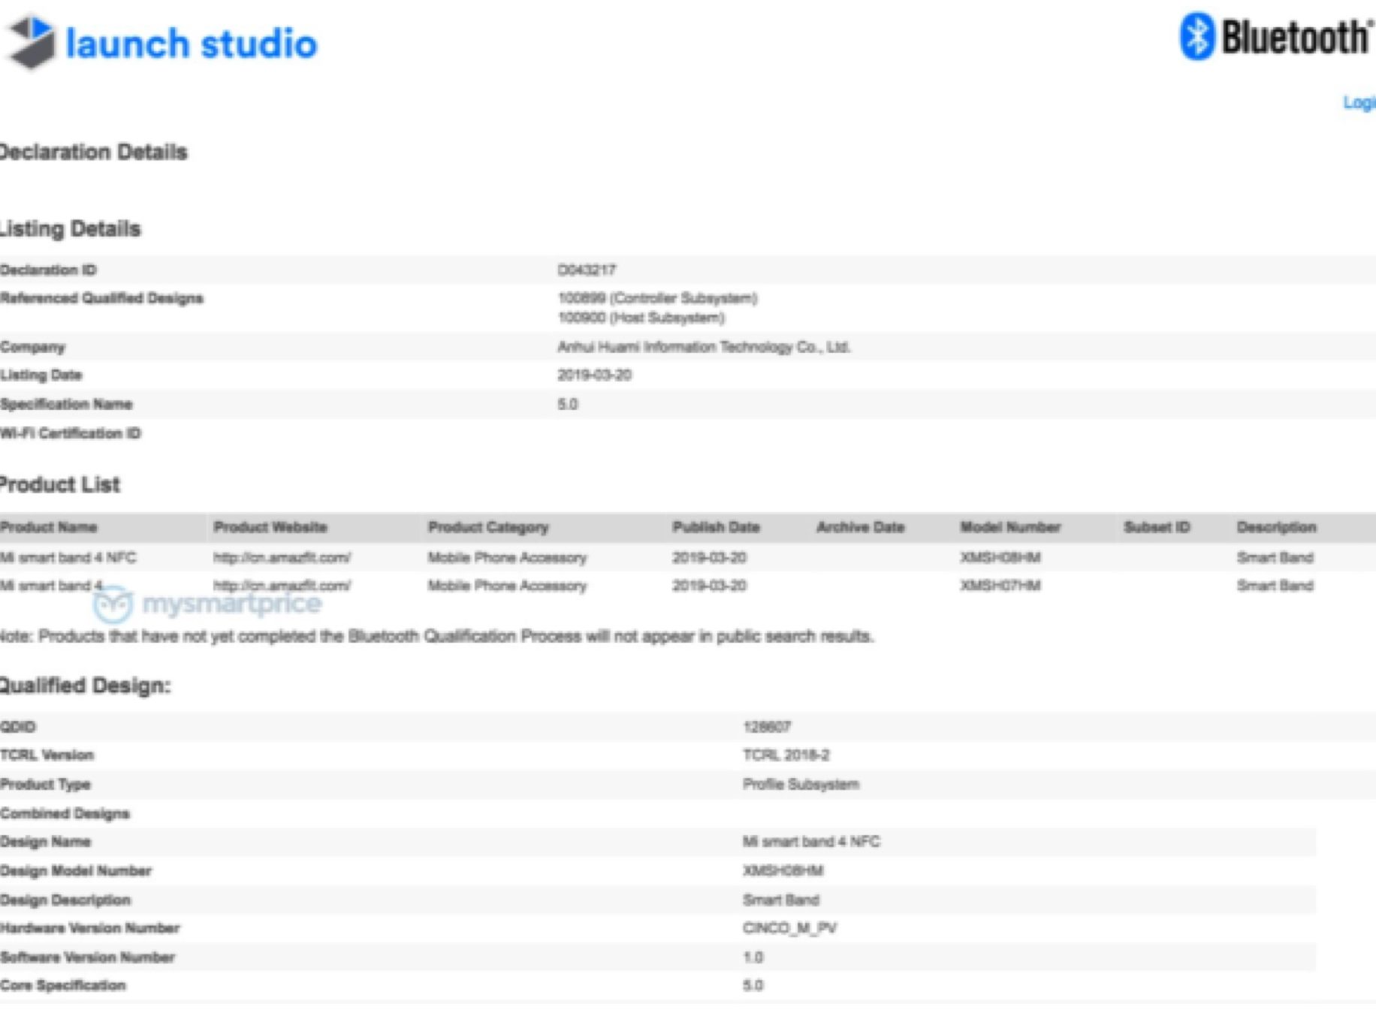Click the Subset ID column header

coord(1157,527)
